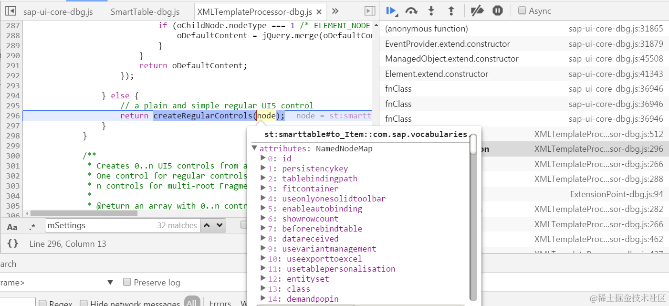Viewport: 669px width, 306px height.
Task: Toggle the file navigator panel icon
Action: tap(10, 11)
